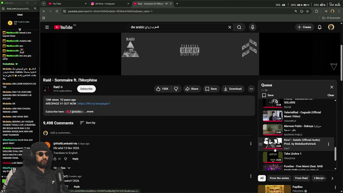Open more actions menu beside Download
The image size is (343, 193).
coord(251,89)
